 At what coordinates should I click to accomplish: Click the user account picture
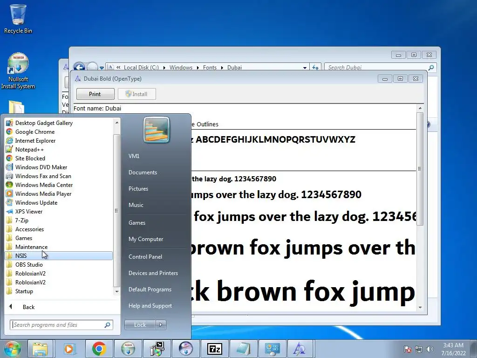coord(157,130)
